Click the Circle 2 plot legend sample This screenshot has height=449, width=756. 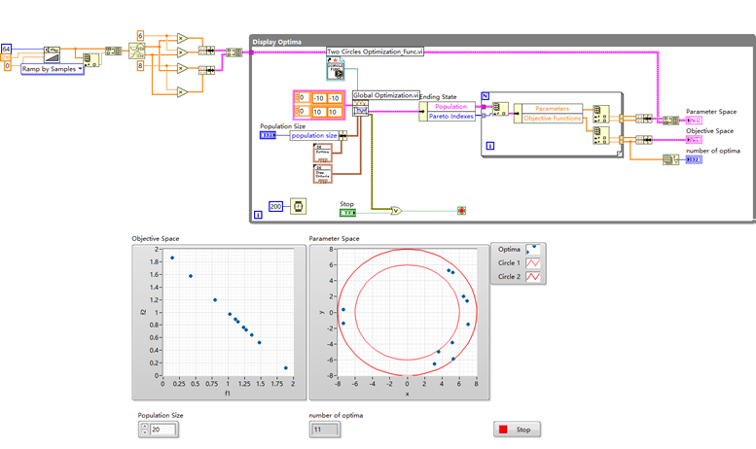coord(533,277)
